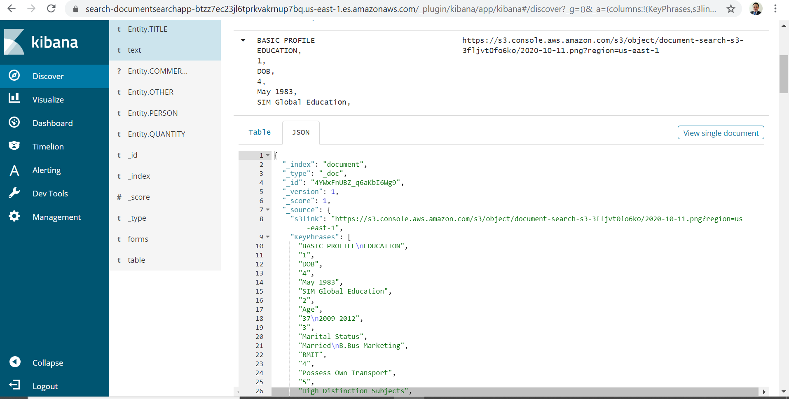Select the JSON tab
Screen dimensions: 789x399
click(301, 132)
